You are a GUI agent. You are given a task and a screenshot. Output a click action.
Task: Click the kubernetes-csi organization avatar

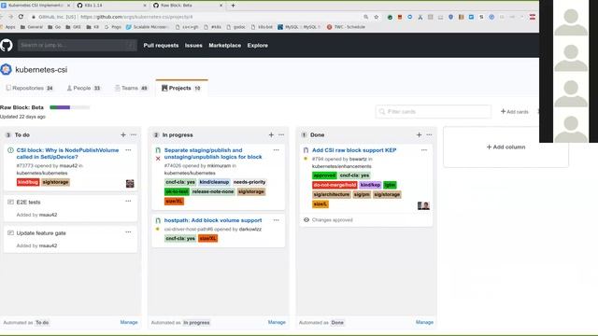7,69
